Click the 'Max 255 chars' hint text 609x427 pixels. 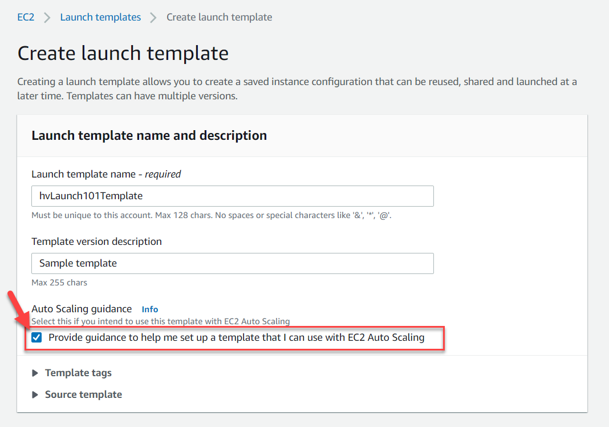pyautogui.click(x=59, y=283)
